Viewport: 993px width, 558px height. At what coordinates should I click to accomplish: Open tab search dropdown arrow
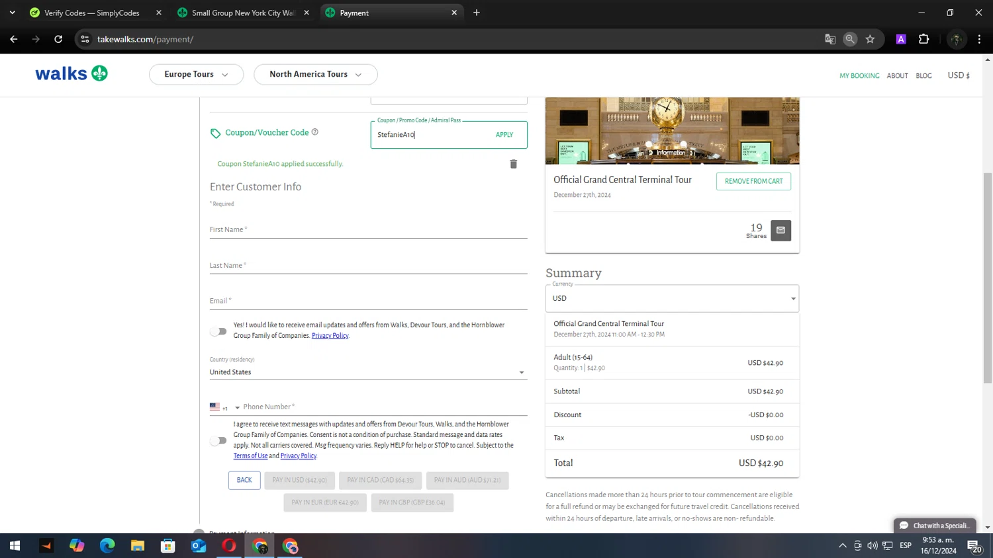click(12, 13)
